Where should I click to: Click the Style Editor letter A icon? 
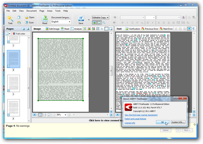pos(183,17)
